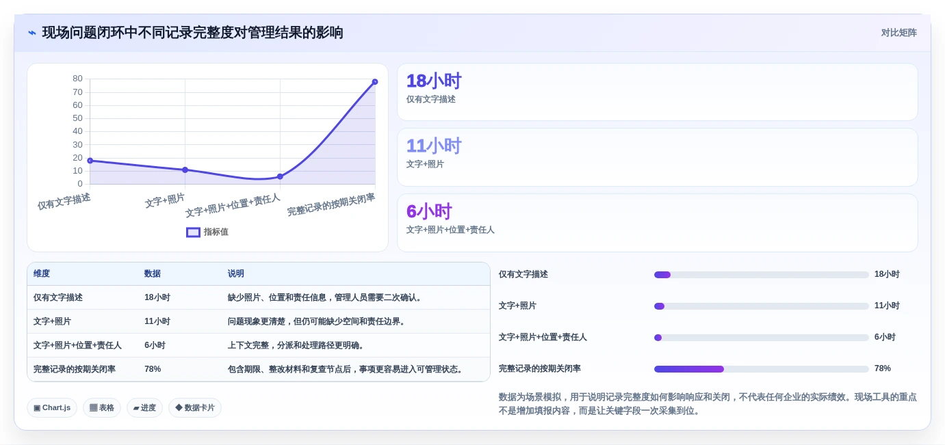
Task: Toggle the 指标值 legend box in chart
Action: coord(194,232)
